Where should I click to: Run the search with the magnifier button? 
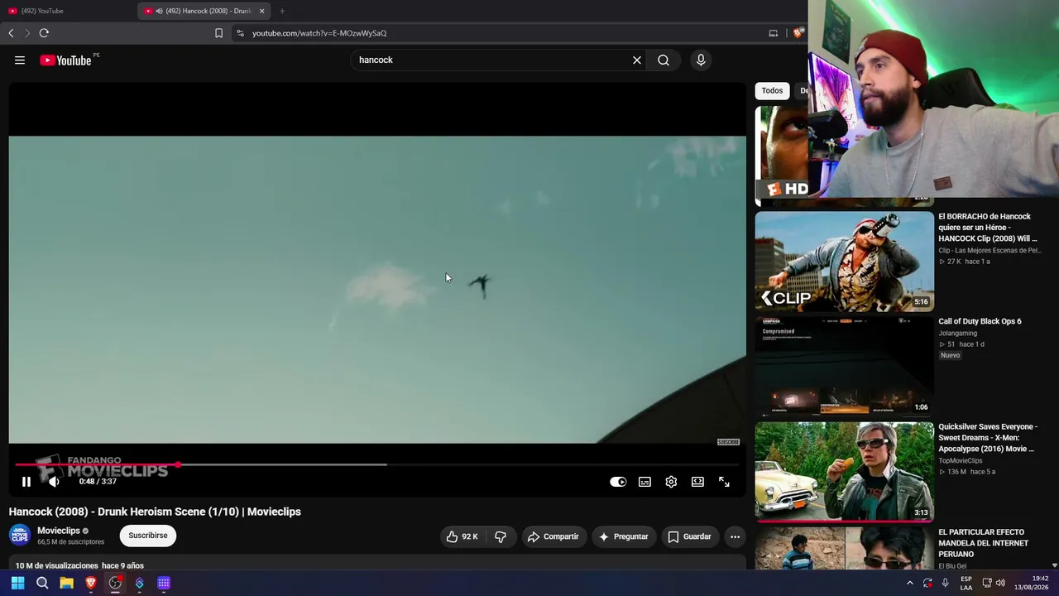664,60
